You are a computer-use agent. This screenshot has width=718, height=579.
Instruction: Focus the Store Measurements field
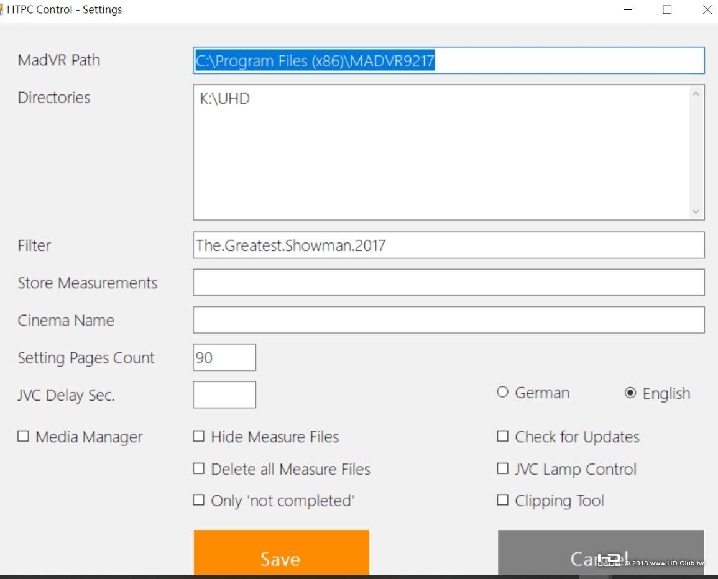click(x=449, y=283)
